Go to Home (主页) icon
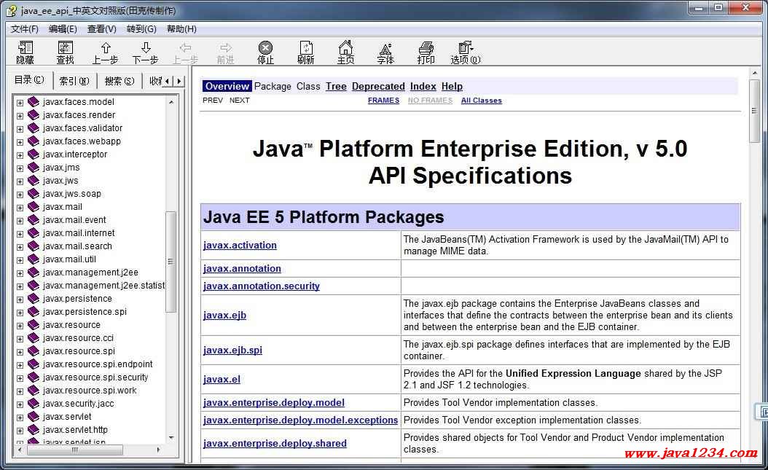The width and height of the screenshot is (768, 470). 346,52
